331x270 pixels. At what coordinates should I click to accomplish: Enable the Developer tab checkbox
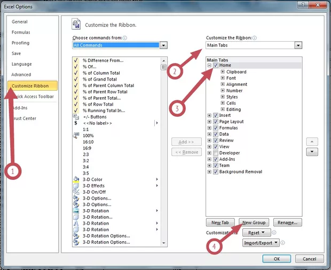[x=216, y=153]
